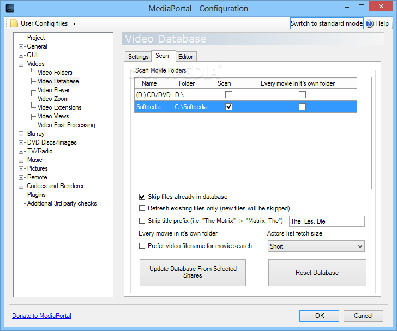Maximize the configuration window
Screen dimensions: 397x331
click(x=362, y=7)
